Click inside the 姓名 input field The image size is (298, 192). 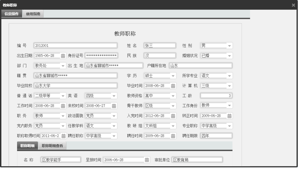point(160,45)
